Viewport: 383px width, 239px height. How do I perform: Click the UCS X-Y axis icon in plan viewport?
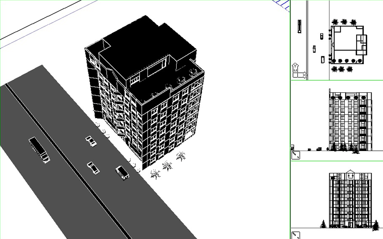pyautogui.click(x=299, y=70)
